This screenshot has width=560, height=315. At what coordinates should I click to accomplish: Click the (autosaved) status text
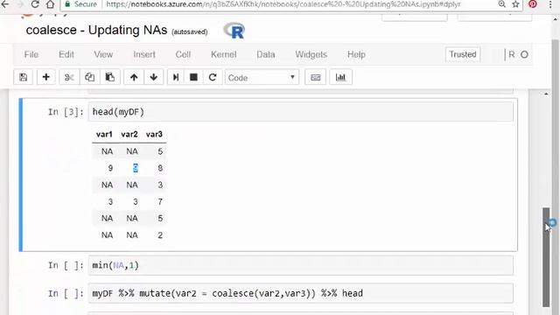(x=189, y=32)
